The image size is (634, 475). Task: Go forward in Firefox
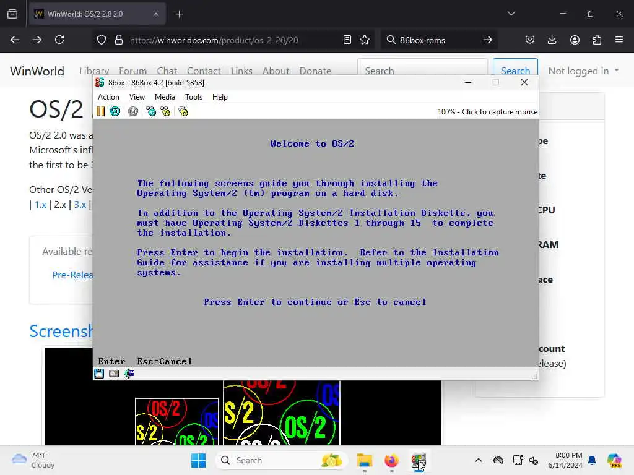37,40
